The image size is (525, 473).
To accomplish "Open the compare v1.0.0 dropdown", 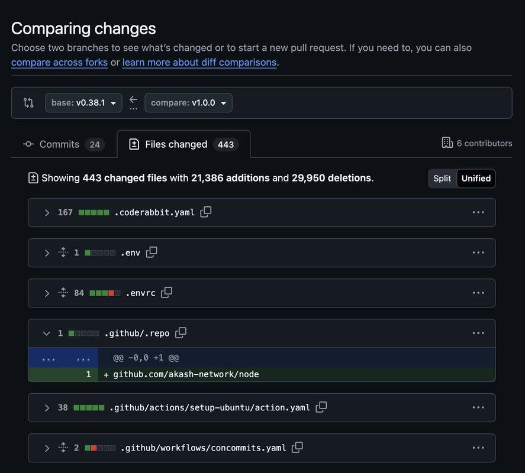I will point(188,103).
